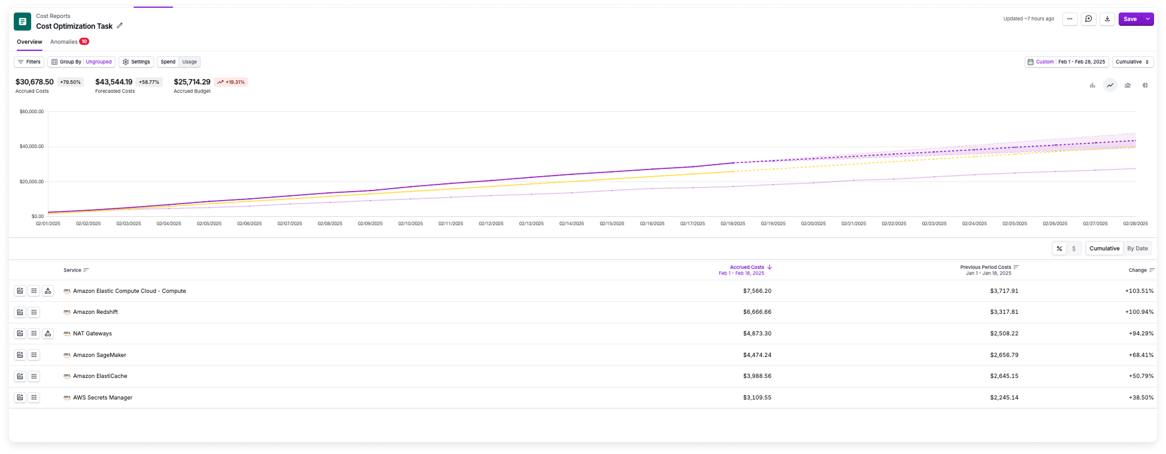Click the $7,566.20 accrued cost cell
Image resolution: width=1166 pixels, height=454 pixels.
click(x=757, y=291)
